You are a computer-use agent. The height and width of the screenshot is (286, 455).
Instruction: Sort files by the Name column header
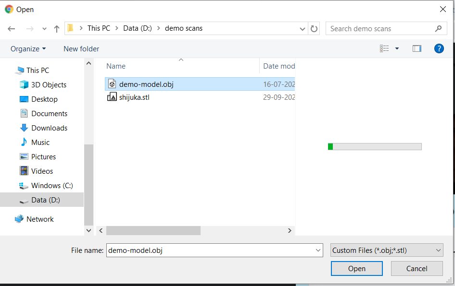(x=116, y=66)
